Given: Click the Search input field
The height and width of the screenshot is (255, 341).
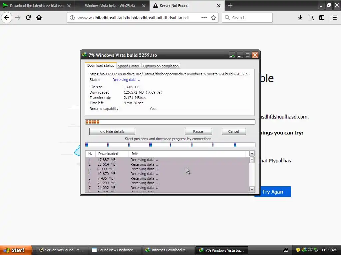Looking at the screenshot, I should [247, 18].
